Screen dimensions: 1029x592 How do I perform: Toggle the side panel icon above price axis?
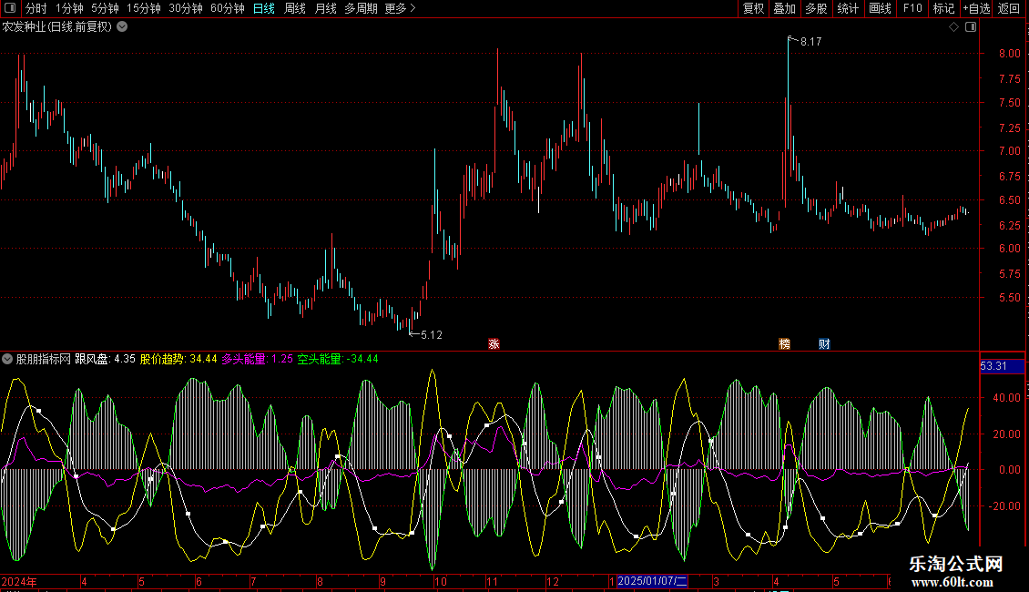pos(971,27)
